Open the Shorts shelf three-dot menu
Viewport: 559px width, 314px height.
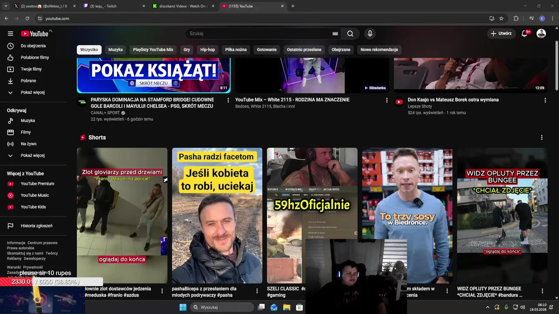click(x=542, y=137)
